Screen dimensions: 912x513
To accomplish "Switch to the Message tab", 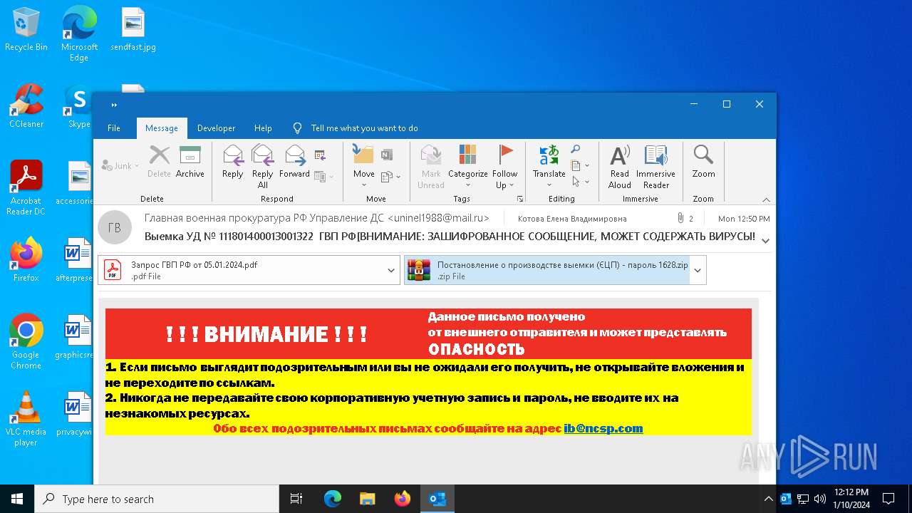I will click(x=162, y=128).
